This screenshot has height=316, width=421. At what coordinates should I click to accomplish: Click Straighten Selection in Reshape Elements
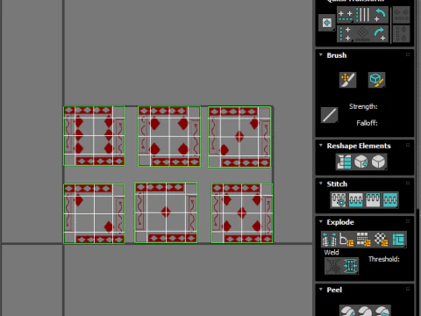[344, 162]
